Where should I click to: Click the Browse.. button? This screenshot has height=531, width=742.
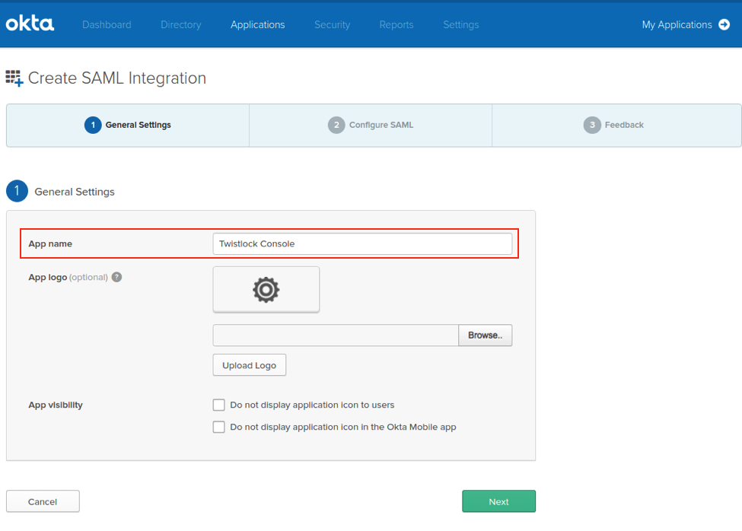tap(485, 335)
